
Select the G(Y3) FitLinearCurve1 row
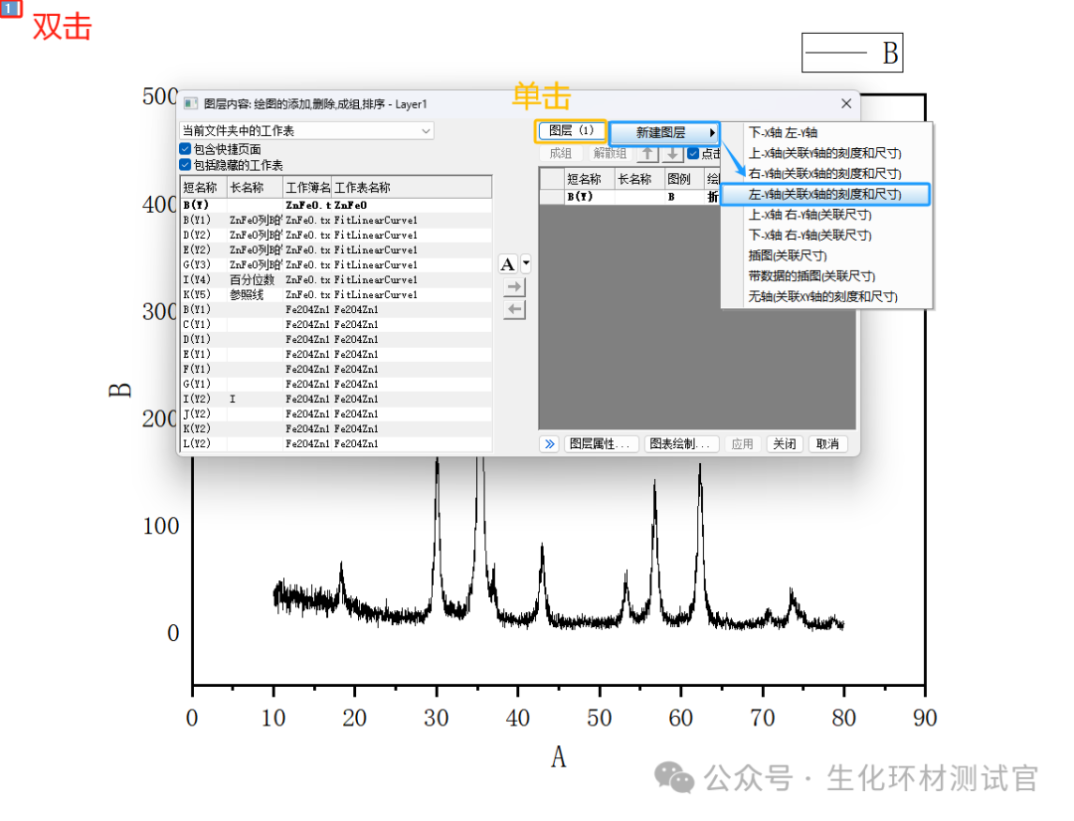pyautogui.click(x=336, y=265)
